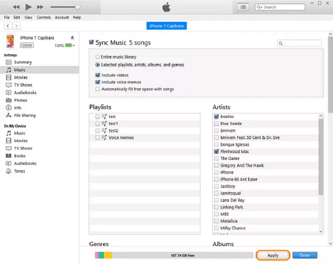The height and width of the screenshot is (264, 333).
Task: Click the Done button
Action: pyautogui.click(x=305, y=255)
